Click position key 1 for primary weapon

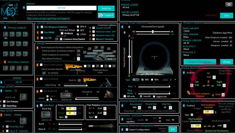click(78, 51)
